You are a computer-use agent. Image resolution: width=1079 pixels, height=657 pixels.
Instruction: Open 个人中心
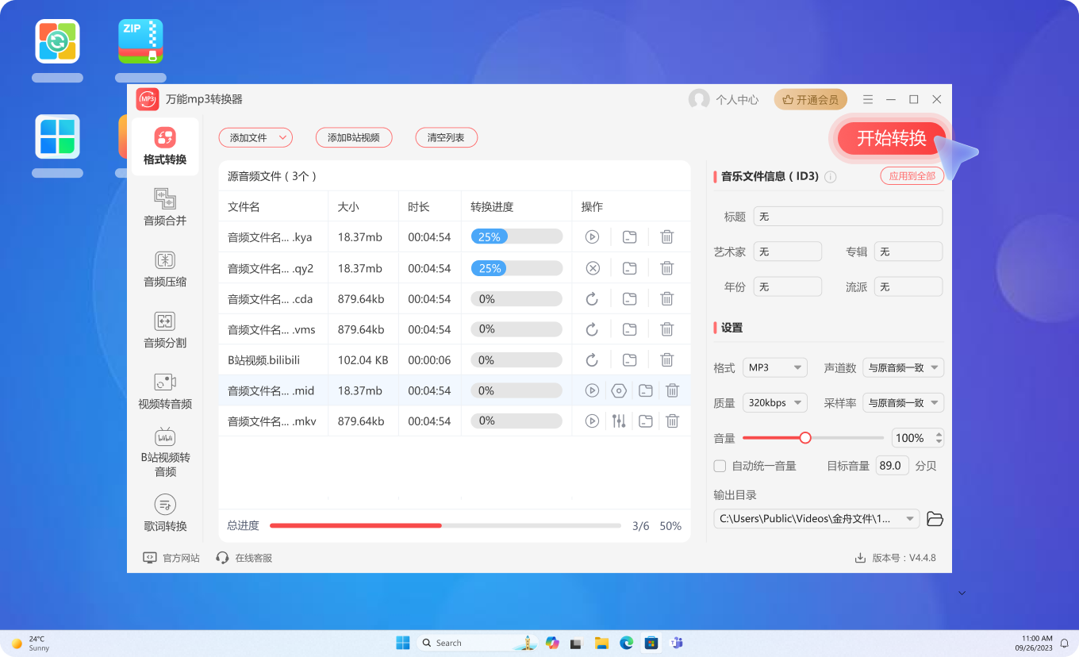724,99
